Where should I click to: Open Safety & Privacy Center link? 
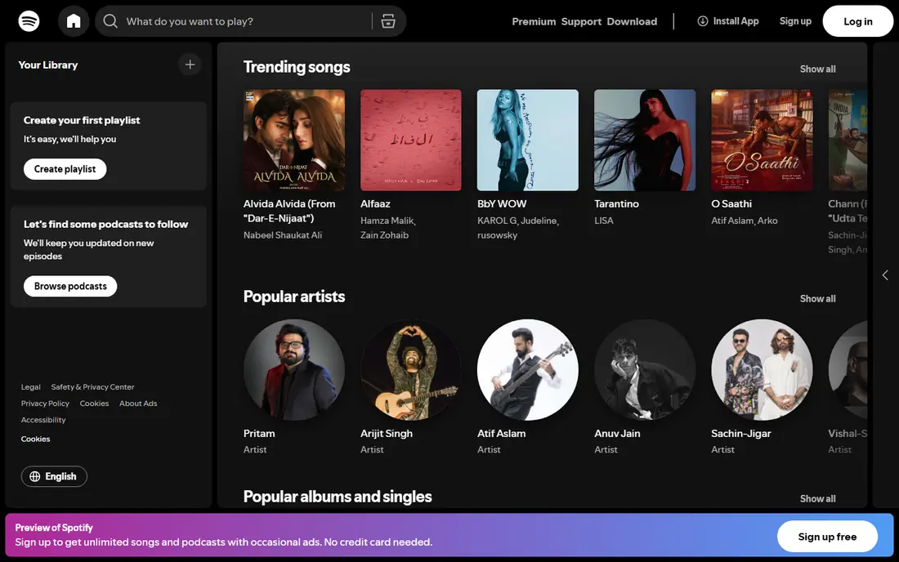92,386
